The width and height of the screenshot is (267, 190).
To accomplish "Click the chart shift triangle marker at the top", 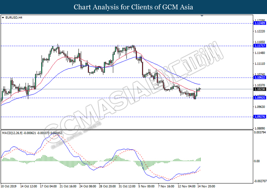I will [x=202, y=16].
